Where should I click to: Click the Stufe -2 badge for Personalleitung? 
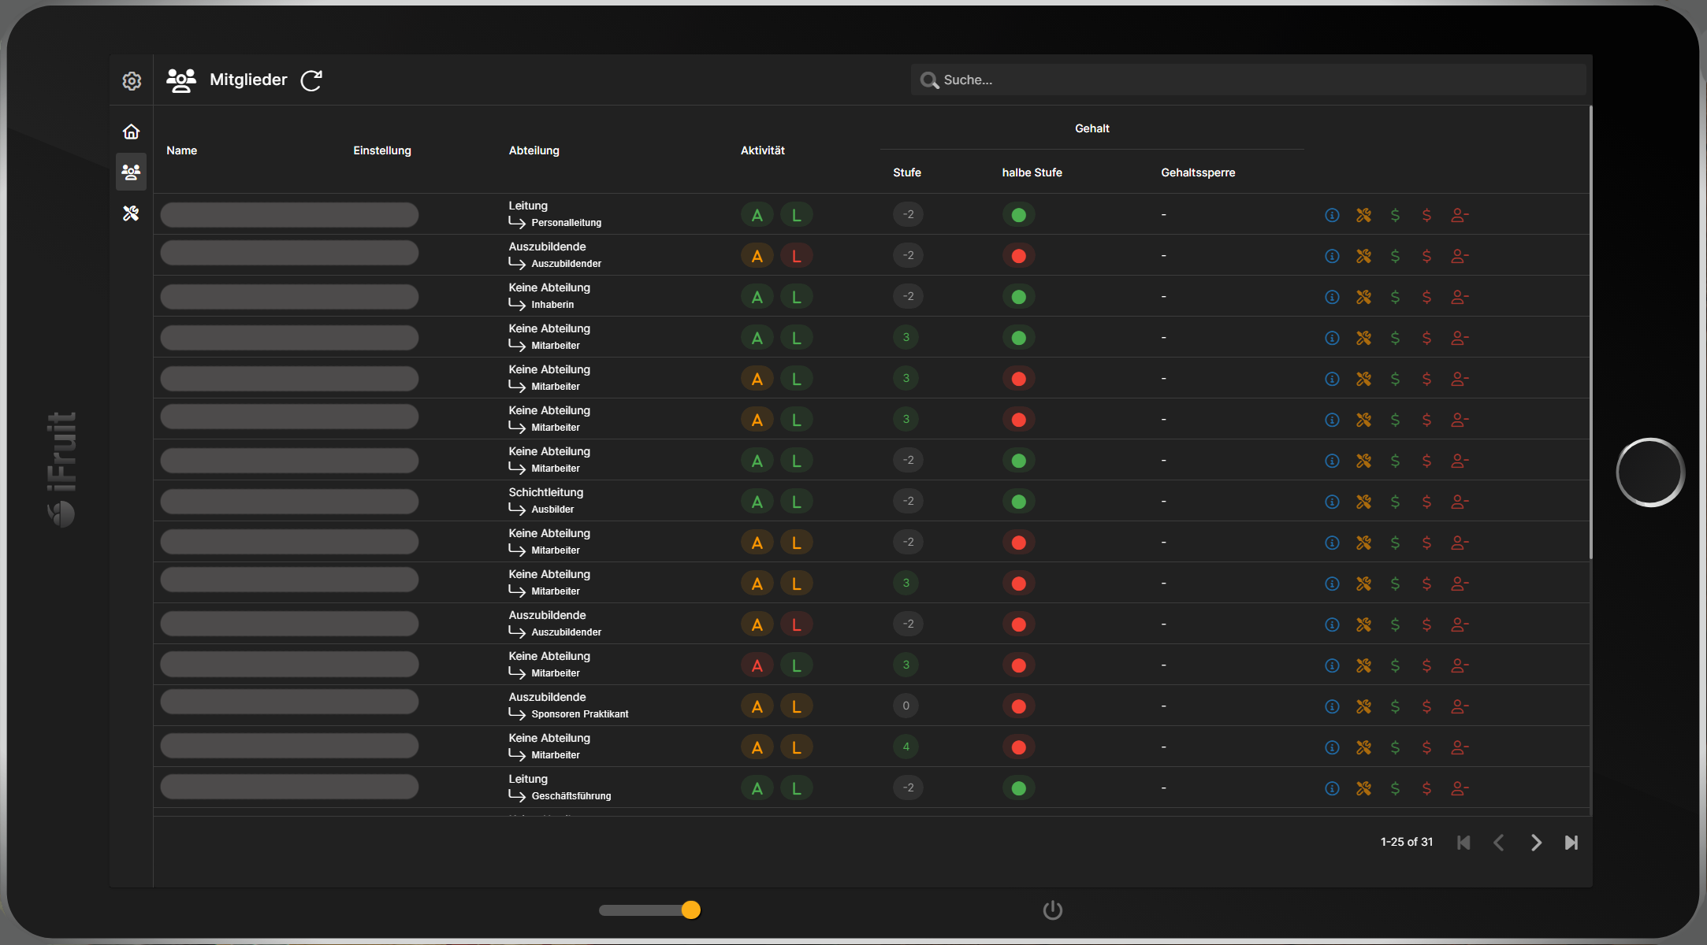pos(908,214)
